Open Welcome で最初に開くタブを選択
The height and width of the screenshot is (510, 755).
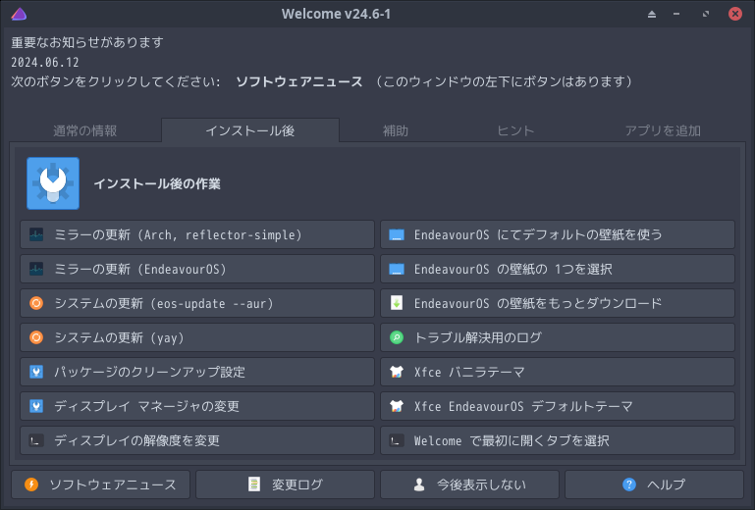click(558, 440)
